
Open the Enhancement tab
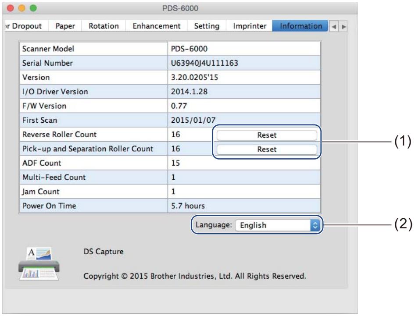157,26
